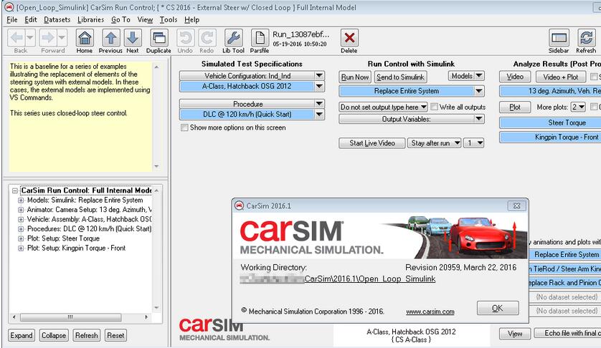Open the Datasets menu
This screenshot has height=348, width=601.
click(x=57, y=19)
